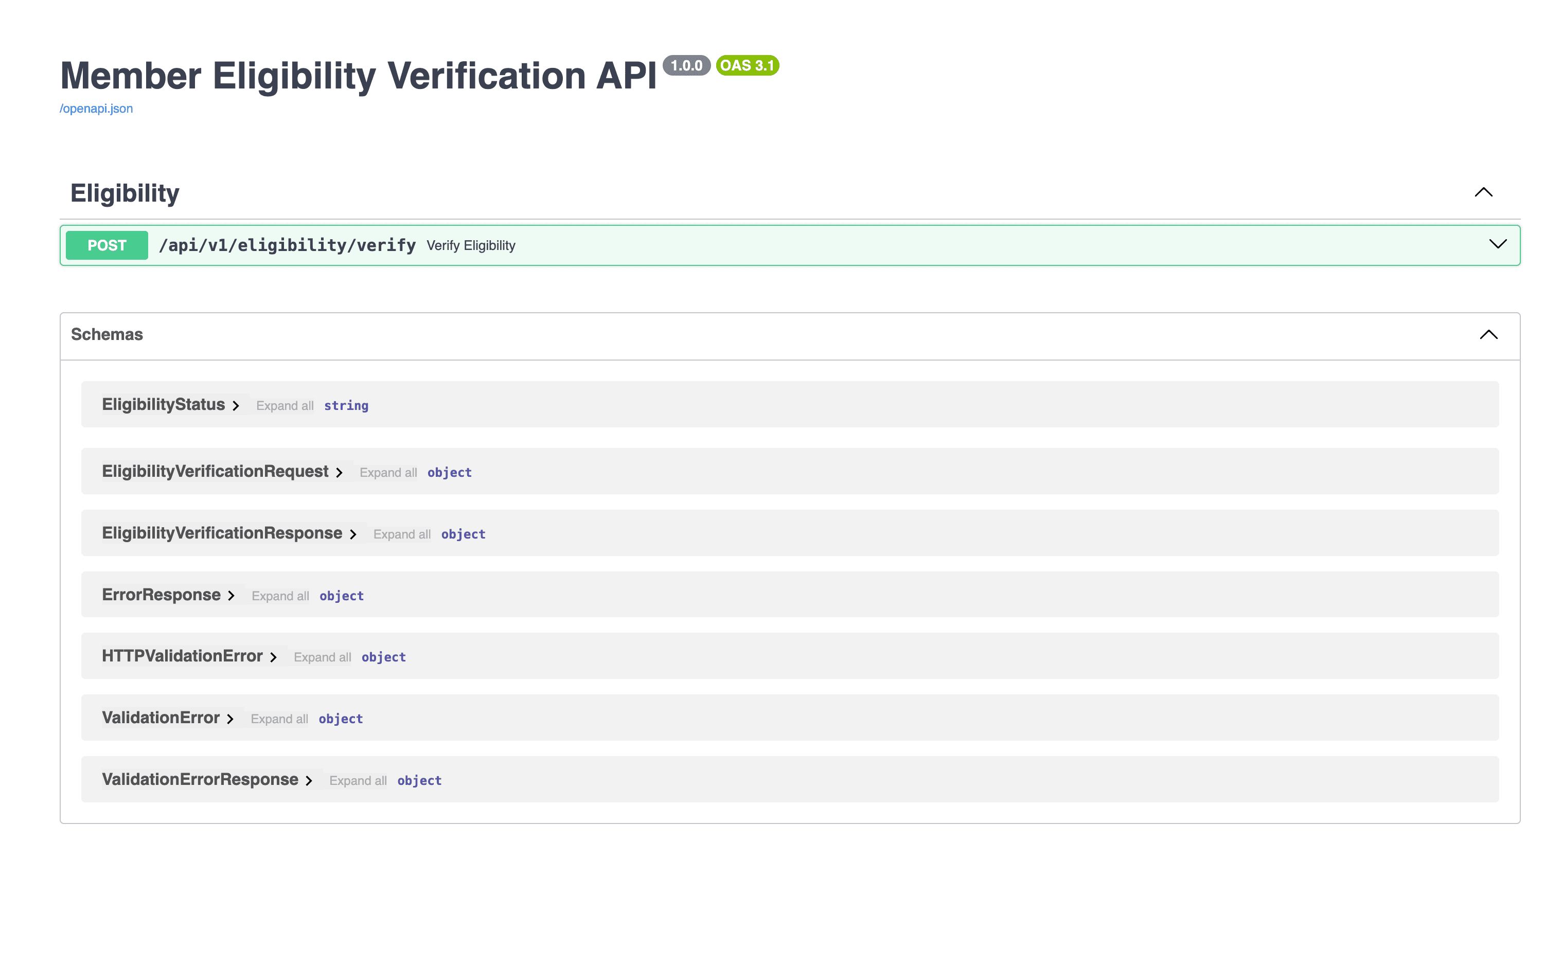The image size is (1562, 967).
Task: Click the 1.0.0 version badge
Action: coord(686,65)
